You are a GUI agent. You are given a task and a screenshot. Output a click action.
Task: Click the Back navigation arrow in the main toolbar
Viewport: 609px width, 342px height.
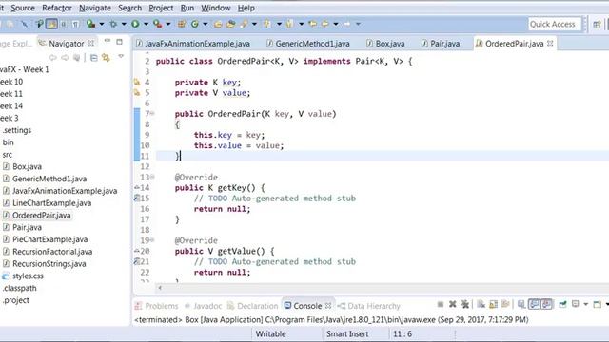tap(324, 24)
